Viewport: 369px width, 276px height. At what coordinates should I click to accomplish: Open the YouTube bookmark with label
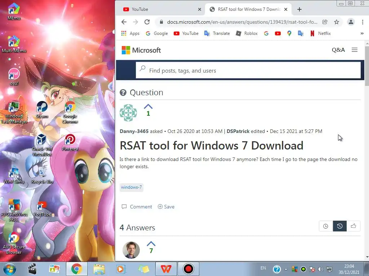click(186, 33)
